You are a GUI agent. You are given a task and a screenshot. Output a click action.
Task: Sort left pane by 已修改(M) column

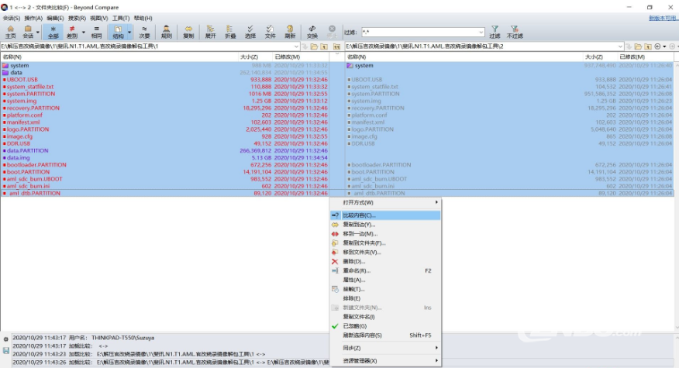pyautogui.click(x=301, y=57)
